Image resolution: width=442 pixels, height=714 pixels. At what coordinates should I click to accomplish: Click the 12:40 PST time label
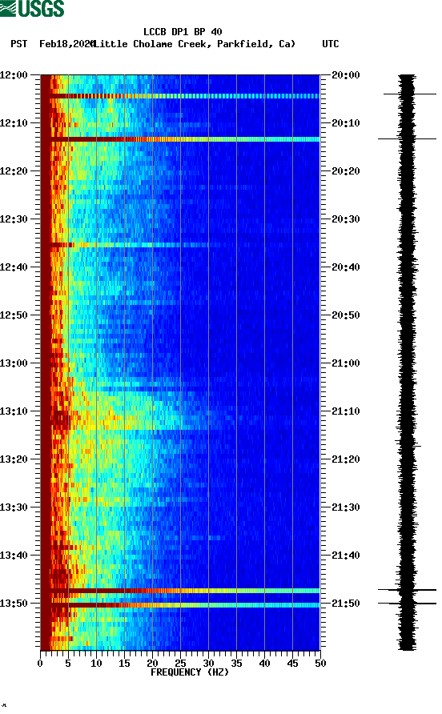pyautogui.click(x=14, y=267)
